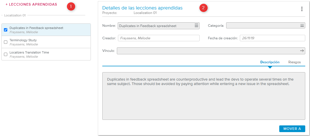Image resolution: width=310 pixels, height=136 pixels.
Task: Click the arrow icon in Vínculo field
Action: coord(302,51)
